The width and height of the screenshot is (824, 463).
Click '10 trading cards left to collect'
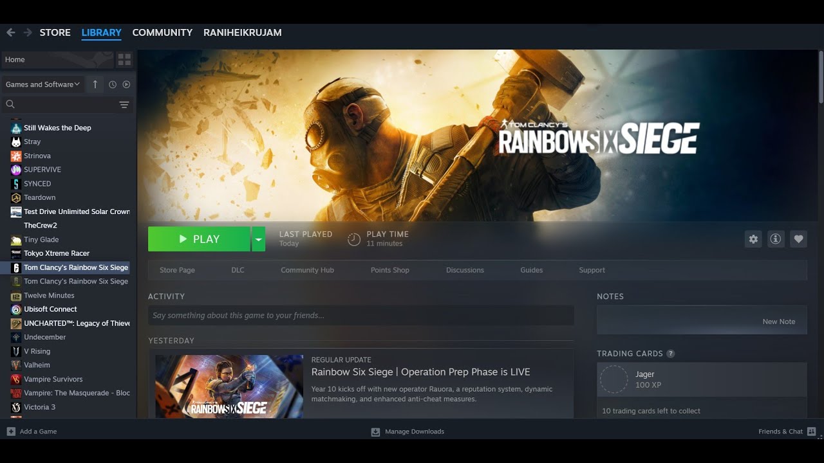coord(651,411)
